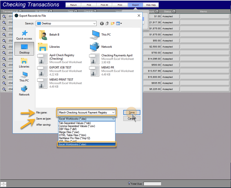Click magnifier icon for the $1.00 row
This screenshot has width=231, height=188.
4,16
